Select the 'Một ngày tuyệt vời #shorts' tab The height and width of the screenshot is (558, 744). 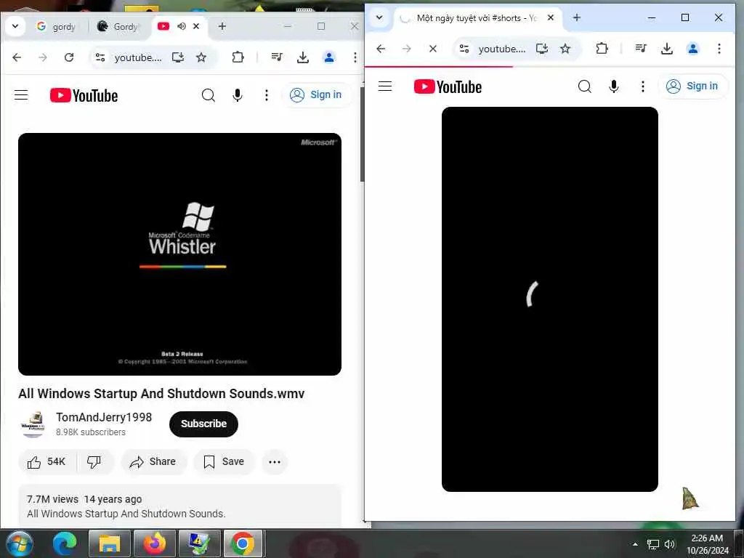point(476,18)
